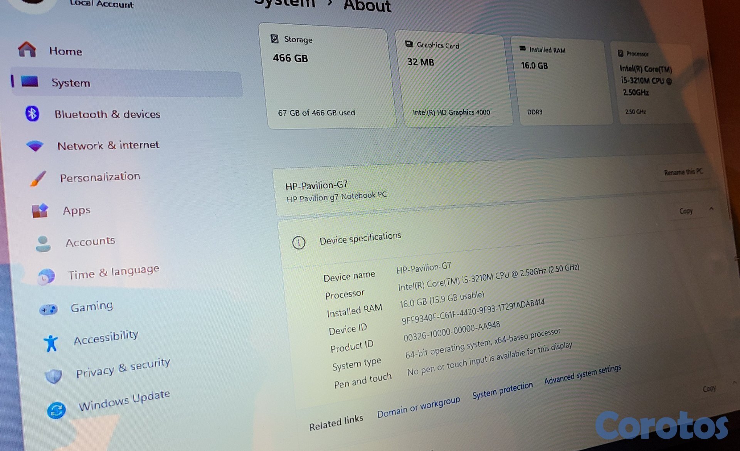The width and height of the screenshot is (740, 451).
Task: Select System in the sidebar
Action: (x=71, y=83)
